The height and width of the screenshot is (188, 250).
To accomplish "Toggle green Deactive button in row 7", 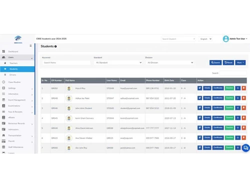I will (229, 147).
